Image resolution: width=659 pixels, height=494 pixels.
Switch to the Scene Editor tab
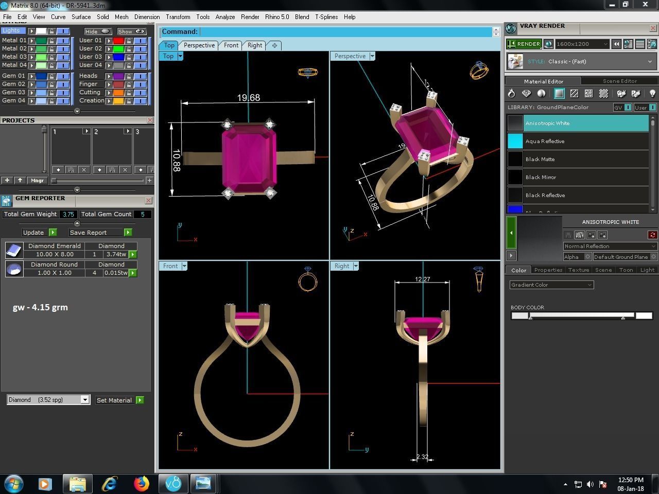[x=619, y=81]
